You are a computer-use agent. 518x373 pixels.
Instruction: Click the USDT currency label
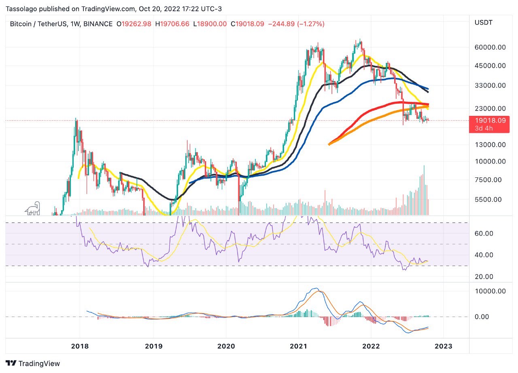[483, 23]
